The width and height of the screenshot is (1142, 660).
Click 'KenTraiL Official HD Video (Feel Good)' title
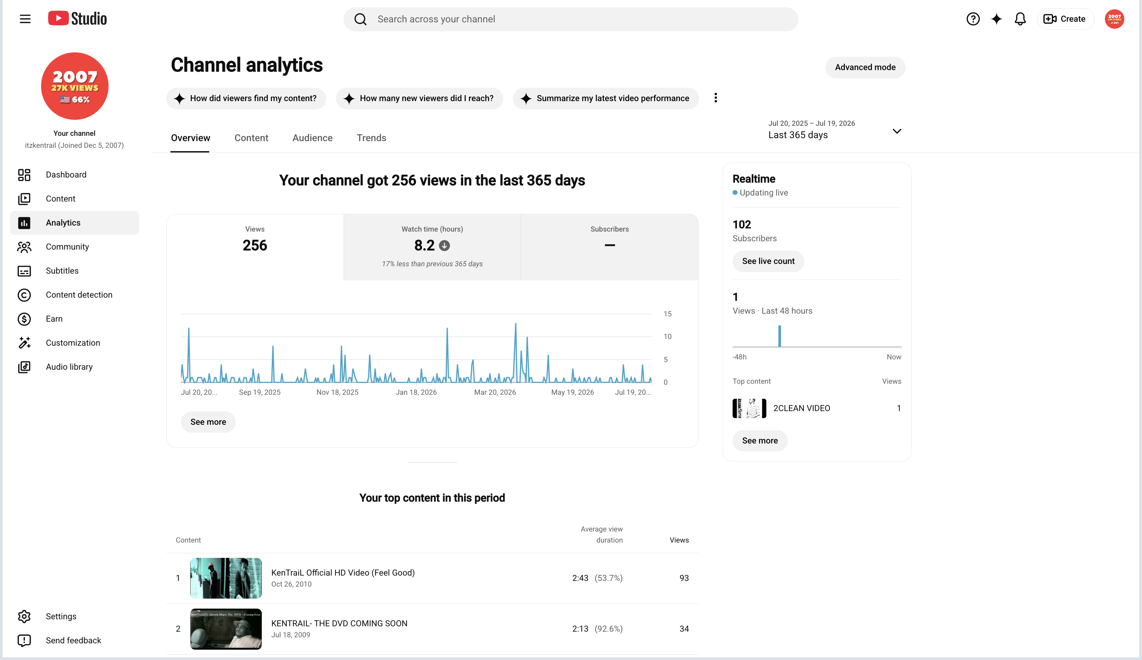[343, 573]
